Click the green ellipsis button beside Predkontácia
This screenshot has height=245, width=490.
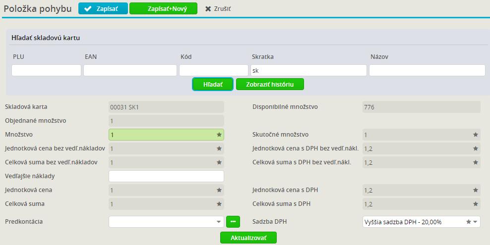[233, 222]
